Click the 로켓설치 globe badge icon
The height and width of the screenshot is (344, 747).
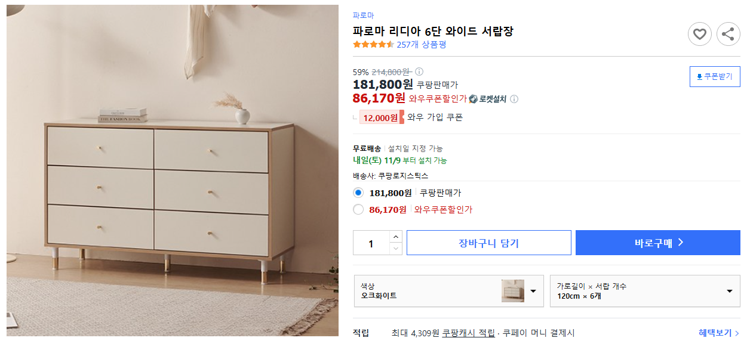tap(472, 99)
